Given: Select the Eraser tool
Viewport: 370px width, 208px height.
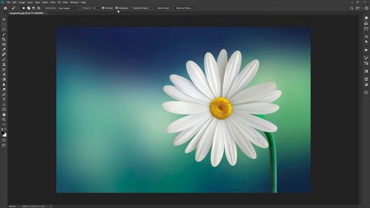Looking at the screenshot, I should (x=4, y=75).
